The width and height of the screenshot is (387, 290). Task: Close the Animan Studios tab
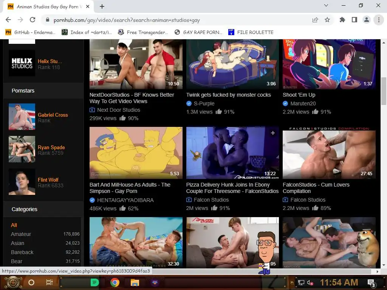click(x=88, y=7)
